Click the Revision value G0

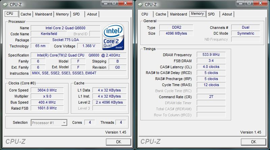pos(117,67)
